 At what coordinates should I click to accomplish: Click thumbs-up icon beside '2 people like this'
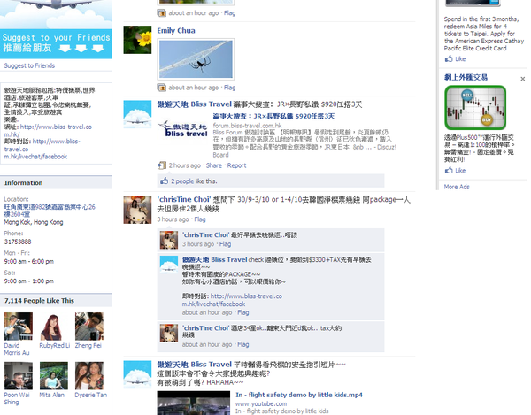(x=163, y=181)
